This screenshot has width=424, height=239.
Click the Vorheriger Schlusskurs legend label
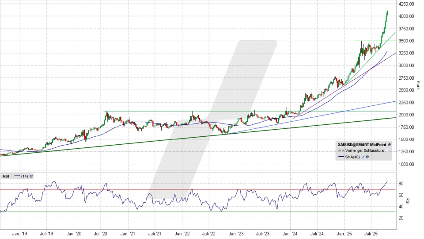tap(364, 150)
